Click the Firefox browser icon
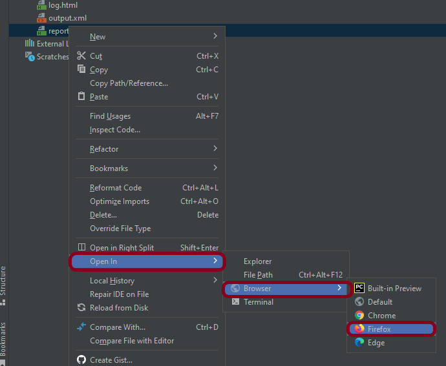 (359, 329)
